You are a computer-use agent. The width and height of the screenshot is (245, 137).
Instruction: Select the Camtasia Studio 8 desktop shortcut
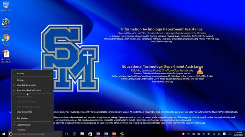tap(6, 24)
